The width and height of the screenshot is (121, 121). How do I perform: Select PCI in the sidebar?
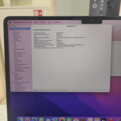[15, 42]
